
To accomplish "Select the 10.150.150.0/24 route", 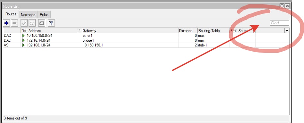I will coord(146,36).
